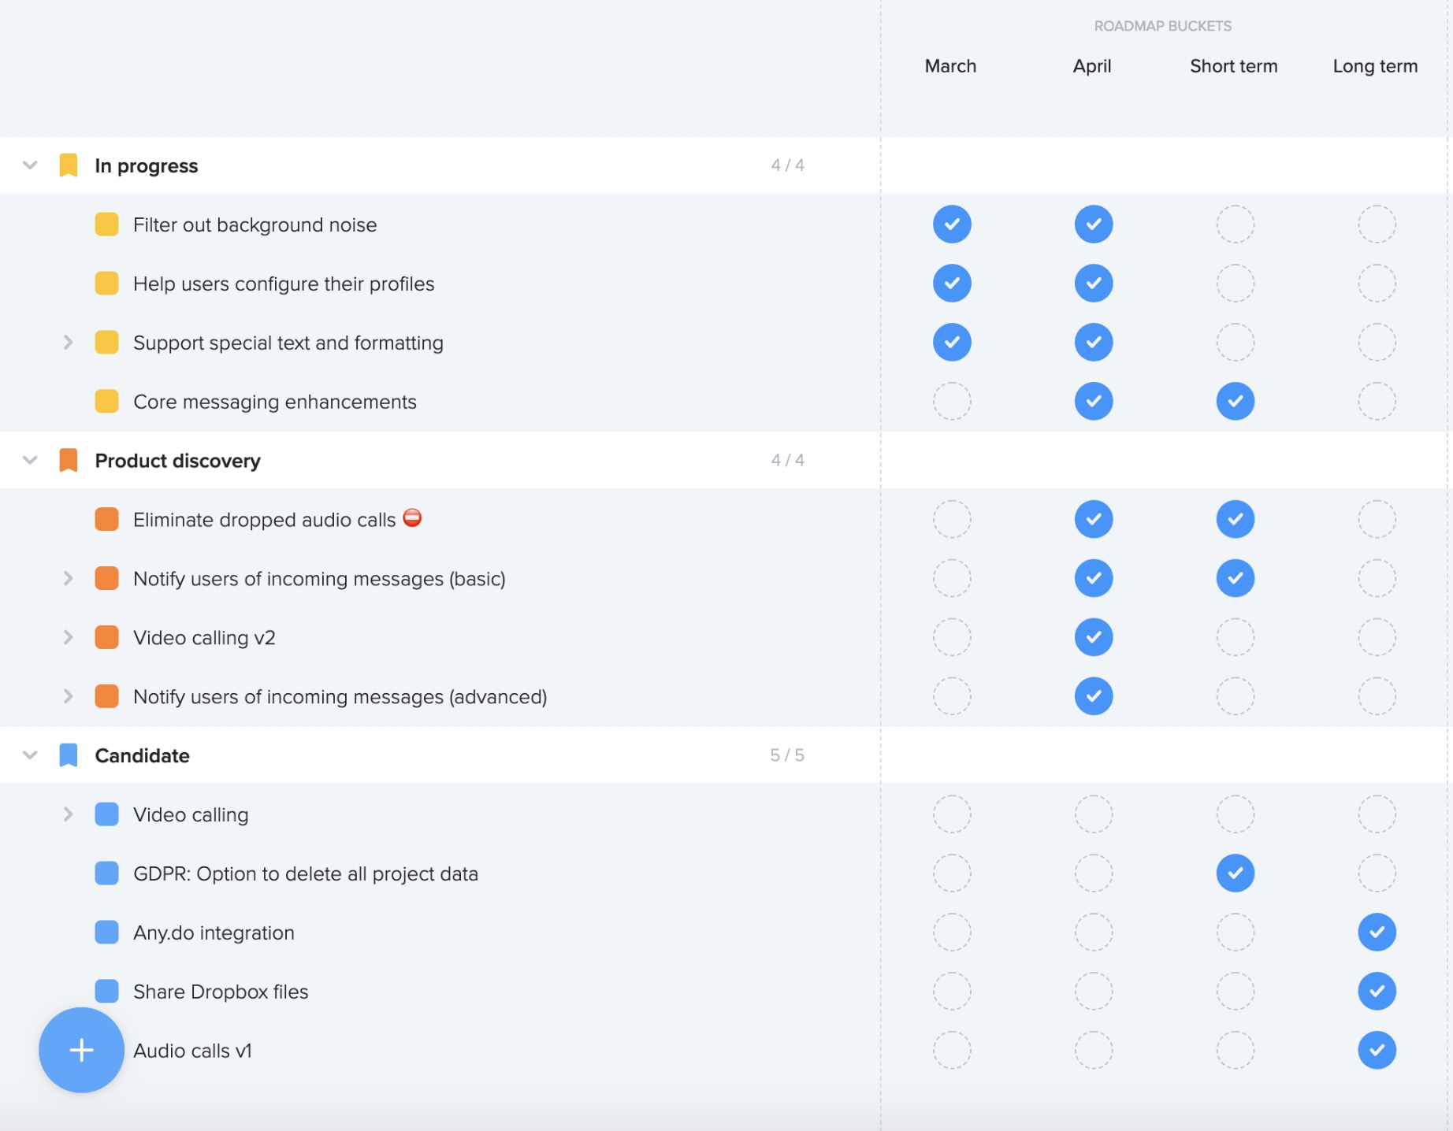This screenshot has width=1453, height=1131.
Task: Click the yellow bookmark icon for In progress
Action: 69,165
